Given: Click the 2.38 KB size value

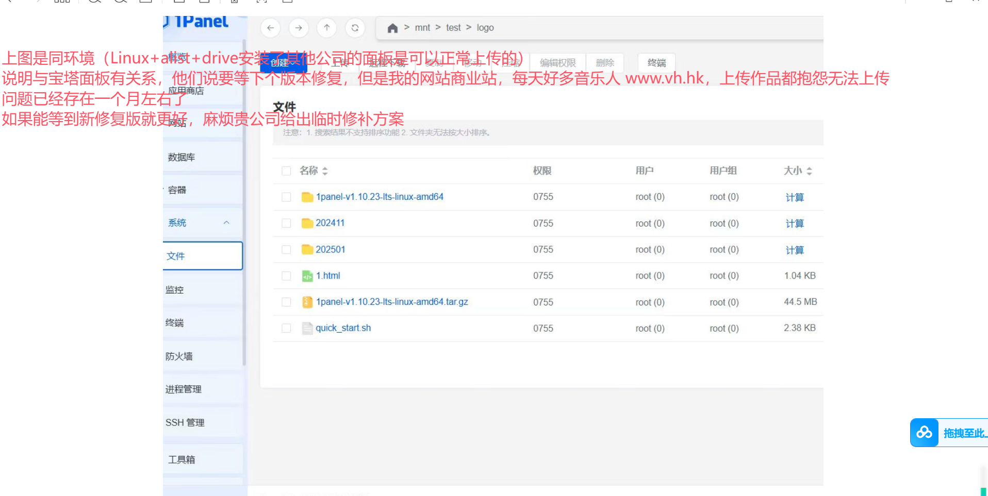Looking at the screenshot, I should [800, 328].
